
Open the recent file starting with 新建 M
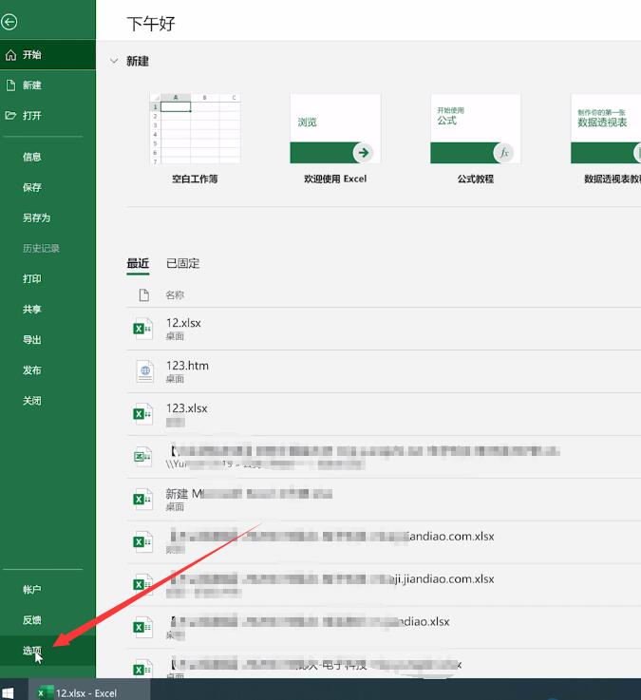pos(384,500)
